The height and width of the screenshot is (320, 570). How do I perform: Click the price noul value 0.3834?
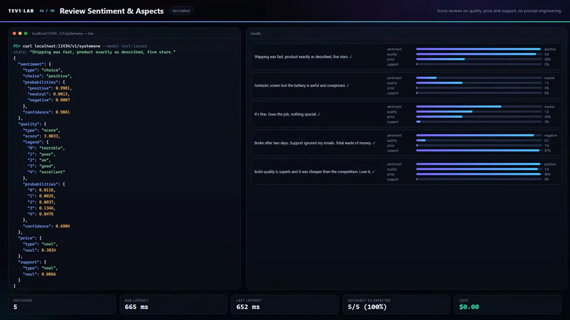click(x=48, y=250)
